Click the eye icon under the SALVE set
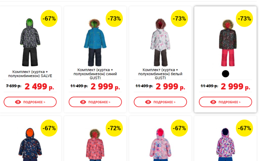Image resolution: width=259 pixels, height=161 pixels. (x=18, y=102)
